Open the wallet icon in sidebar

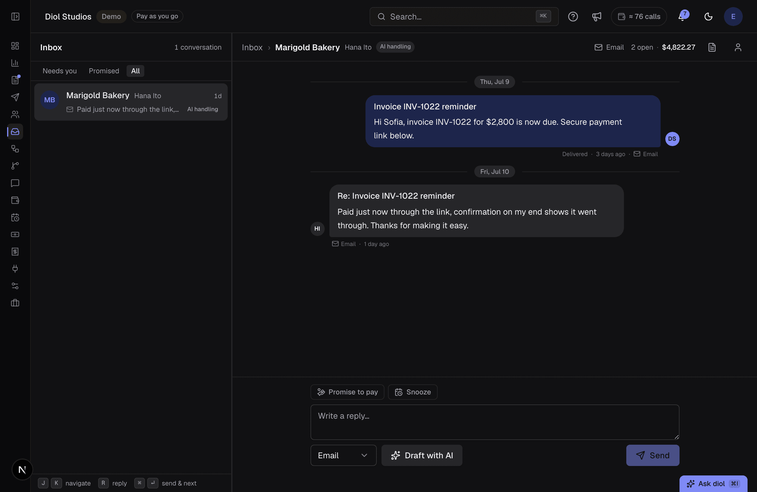click(x=15, y=200)
